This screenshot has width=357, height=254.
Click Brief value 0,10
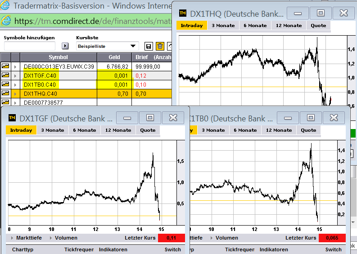141,85
